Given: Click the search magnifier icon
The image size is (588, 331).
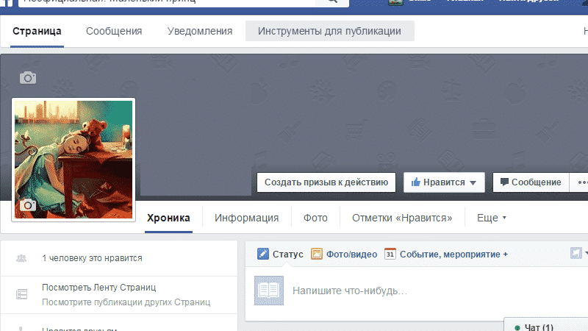Looking at the screenshot, I should 332,1.
